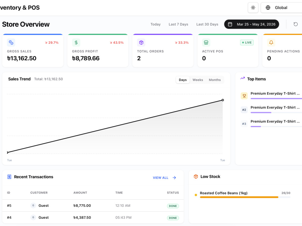The image size is (302, 226).
Task: Click the amount ৳4,387.50
Action: [x=82, y=218]
